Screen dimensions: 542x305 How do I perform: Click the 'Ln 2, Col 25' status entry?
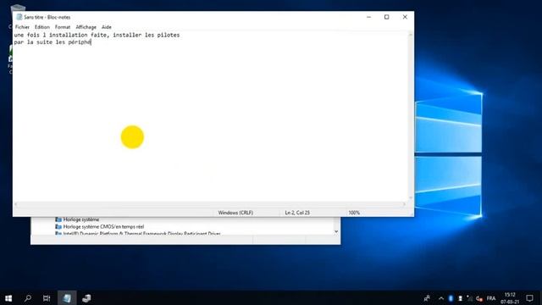(297, 213)
